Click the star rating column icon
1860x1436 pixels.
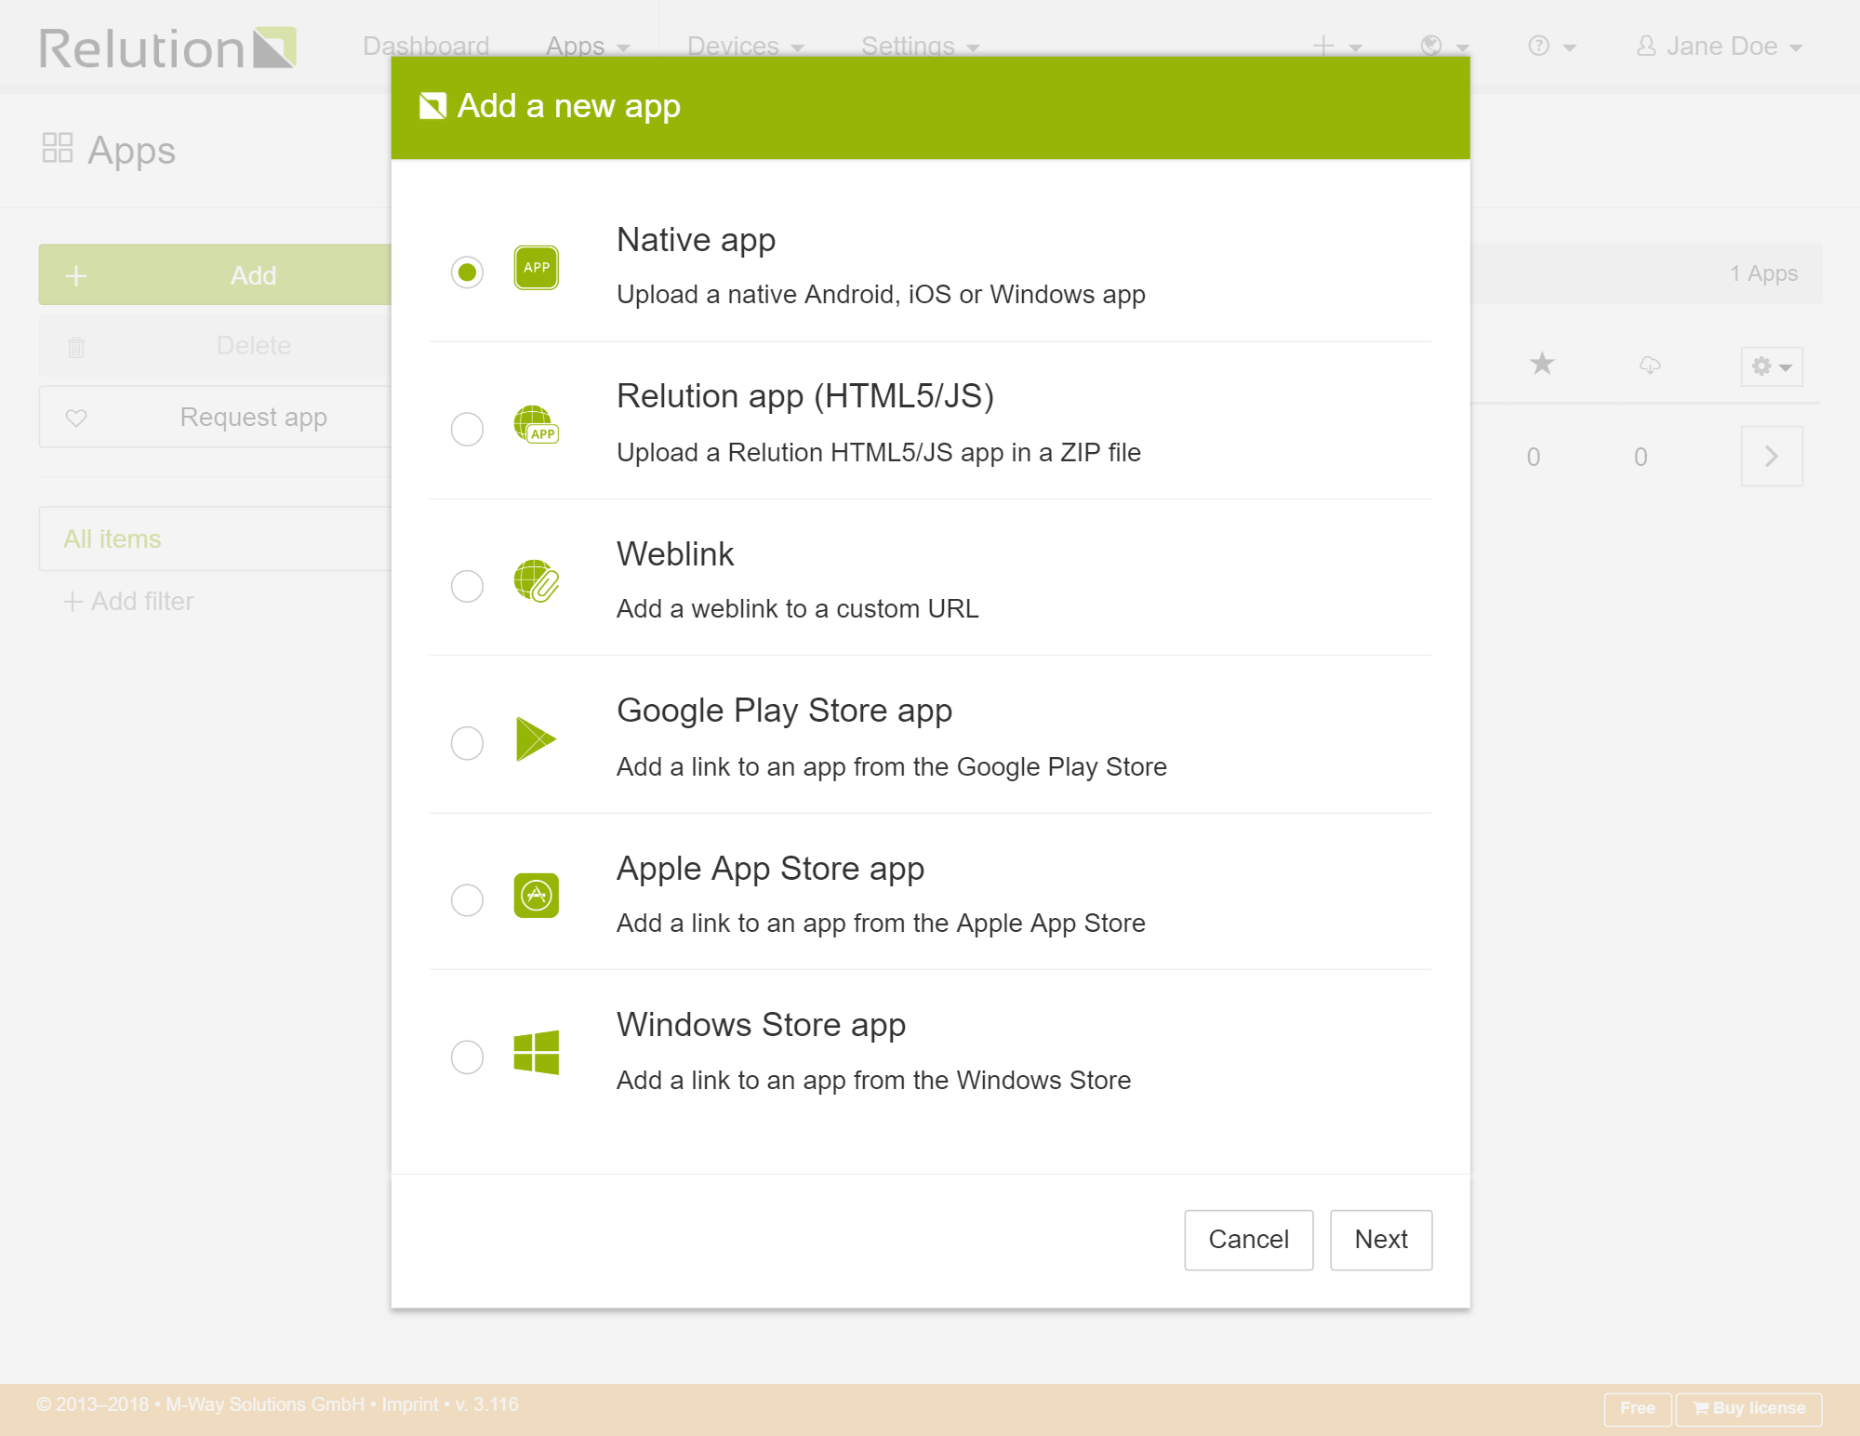(x=1542, y=364)
